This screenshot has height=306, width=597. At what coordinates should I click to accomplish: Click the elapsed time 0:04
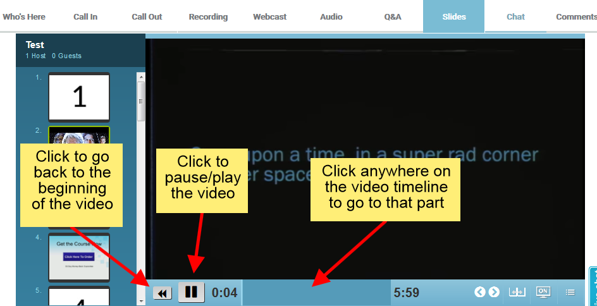pos(225,293)
